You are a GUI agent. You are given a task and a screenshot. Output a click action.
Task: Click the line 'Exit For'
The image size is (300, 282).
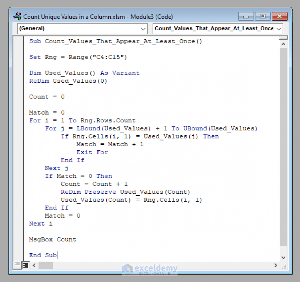(x=92, y=152)
